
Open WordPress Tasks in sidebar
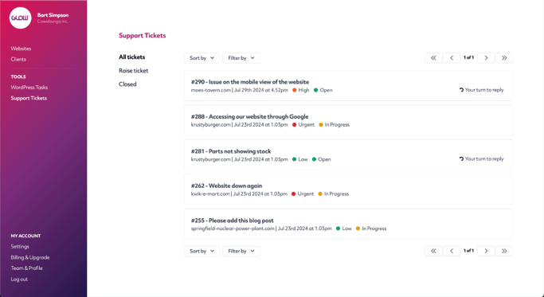click(x=29, y=88)
